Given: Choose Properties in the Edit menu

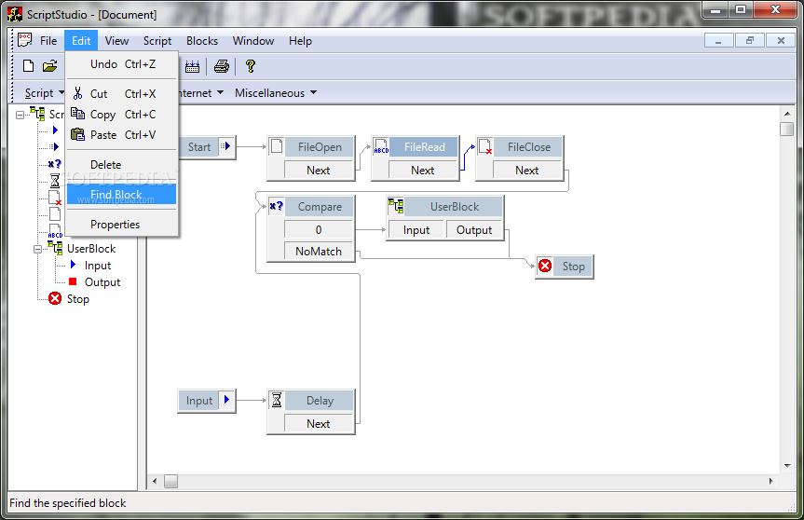Looking at the screenshot, I should point(121,224).
